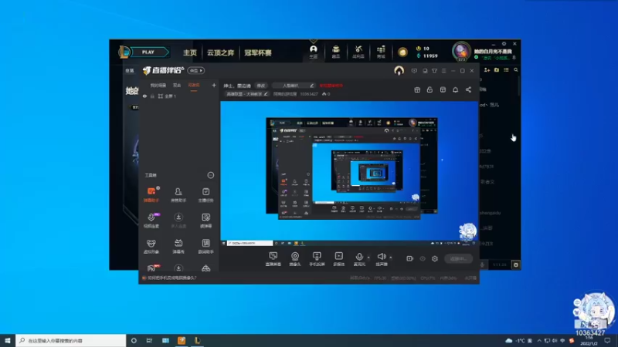
Task: Open the video co-stream tool with headset icon
Action: (151, 221)
